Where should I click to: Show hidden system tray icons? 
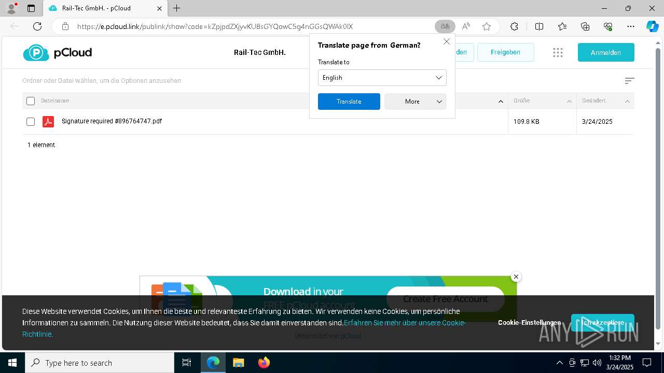tap(559, 363)
